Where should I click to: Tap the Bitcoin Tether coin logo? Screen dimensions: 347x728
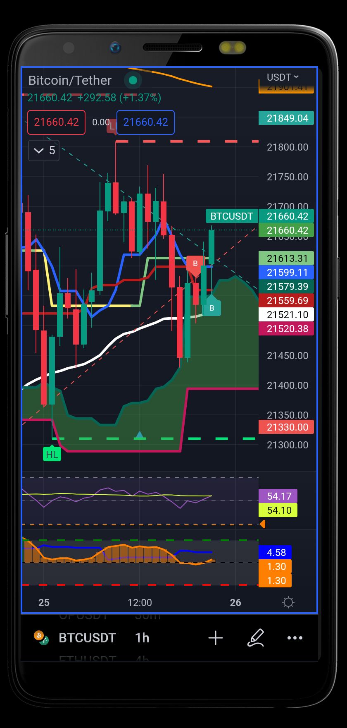click(x=41, y=638)
